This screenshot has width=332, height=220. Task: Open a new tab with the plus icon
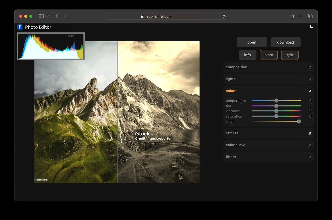point(301,16)
